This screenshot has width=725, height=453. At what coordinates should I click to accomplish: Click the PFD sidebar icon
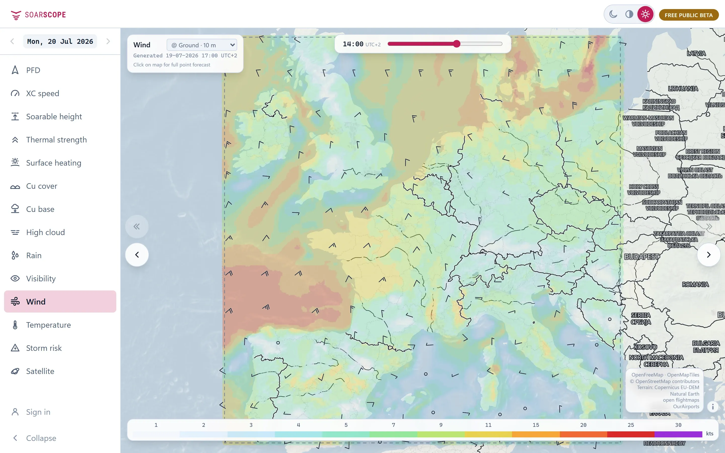tap(15, 70)
